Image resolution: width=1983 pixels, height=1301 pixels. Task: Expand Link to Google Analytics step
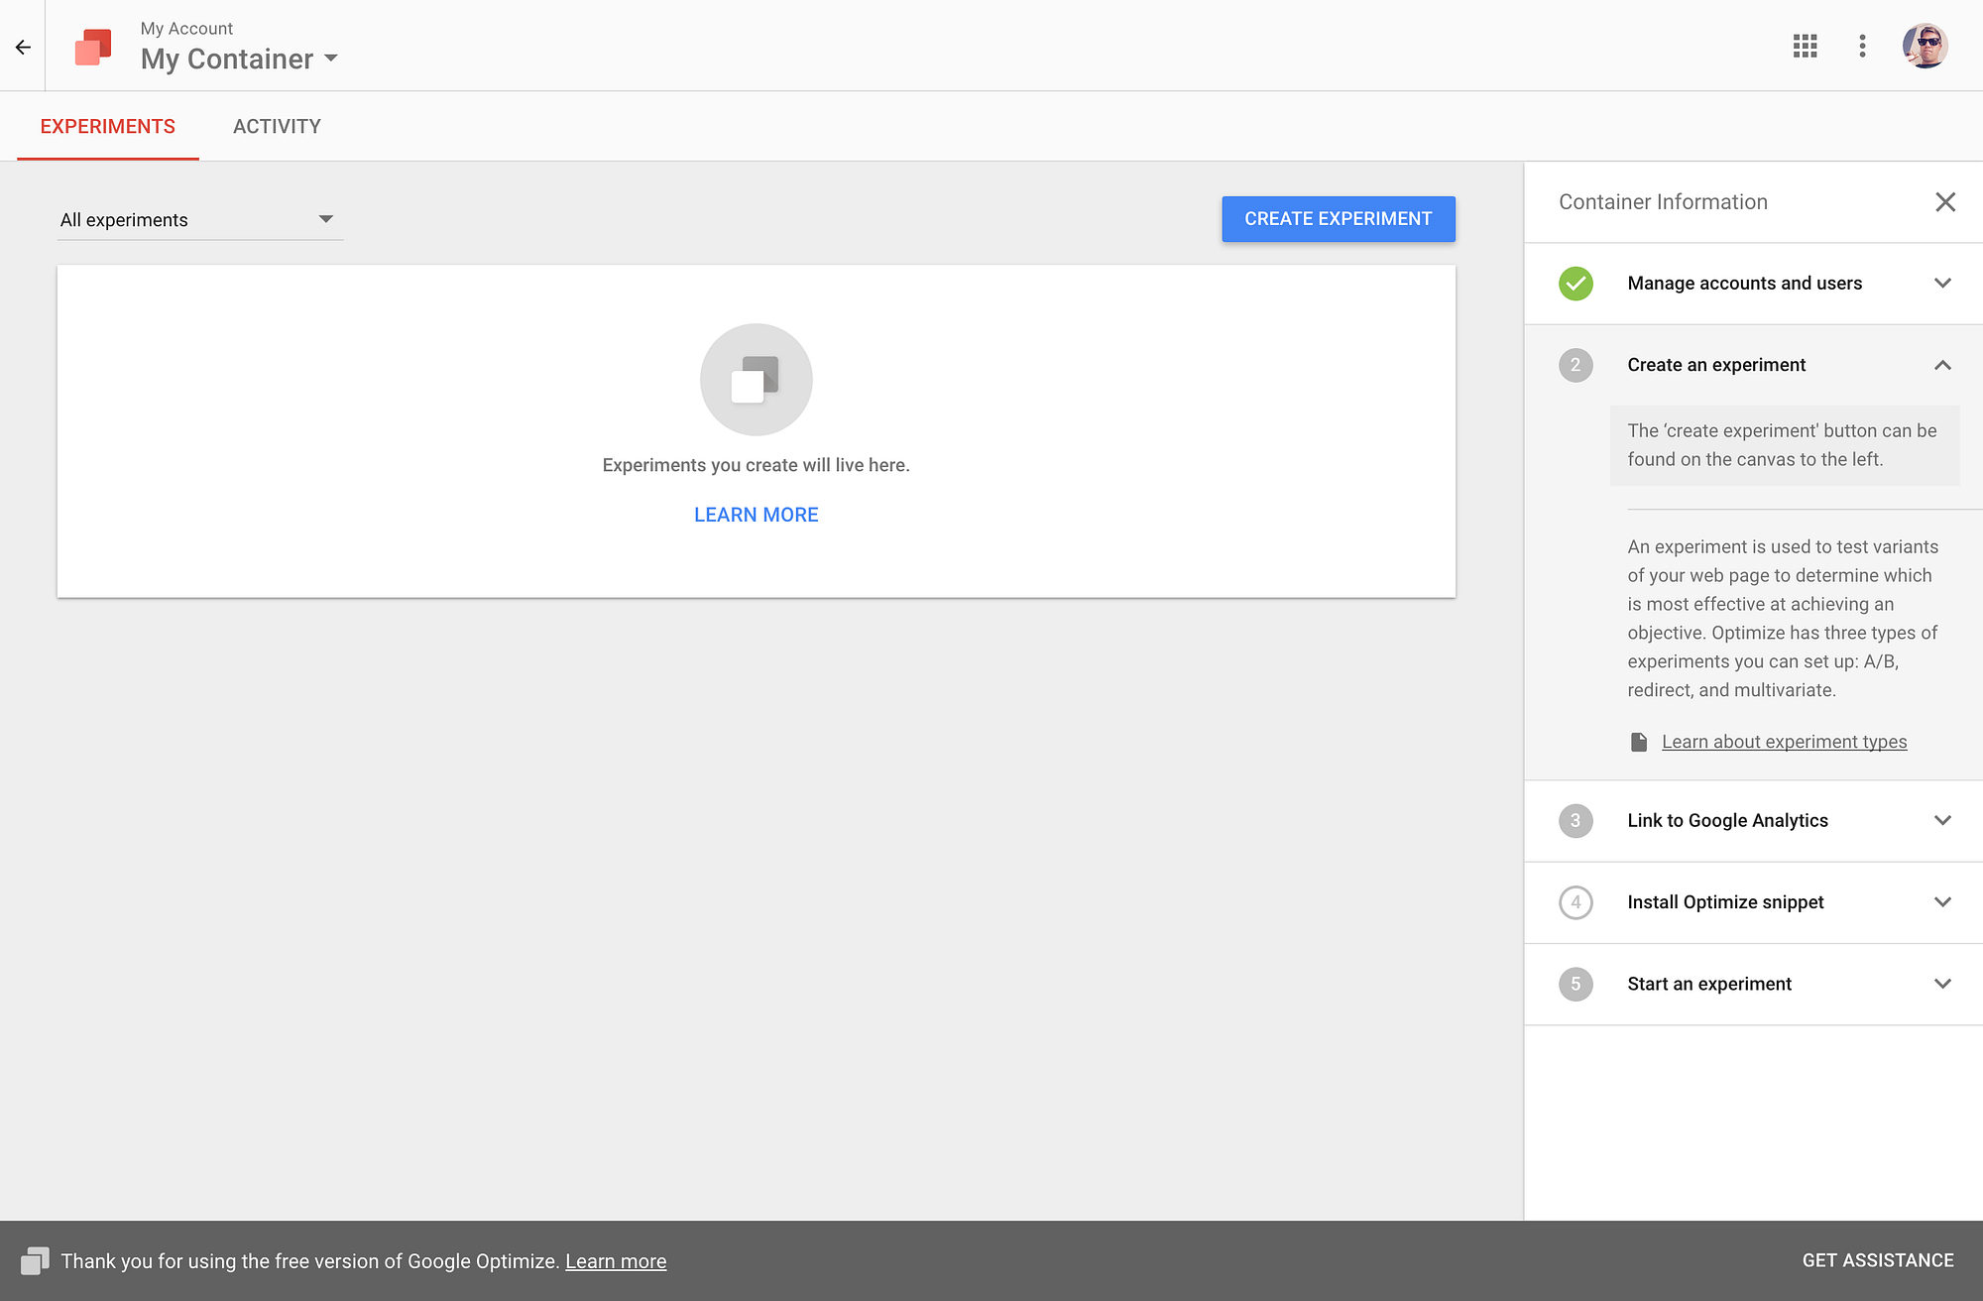(1942, 820)
